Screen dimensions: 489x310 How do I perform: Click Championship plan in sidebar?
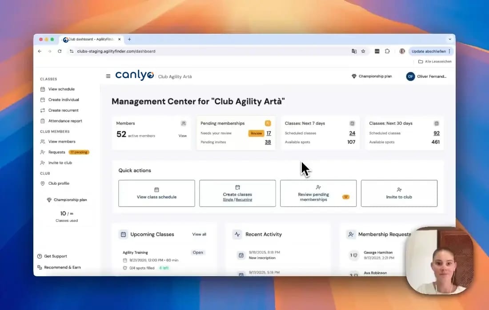pyautogui.click(x=67, y=200)
